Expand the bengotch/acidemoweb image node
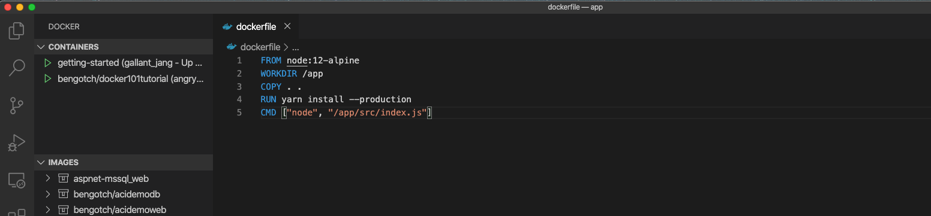 click(48, 209)
